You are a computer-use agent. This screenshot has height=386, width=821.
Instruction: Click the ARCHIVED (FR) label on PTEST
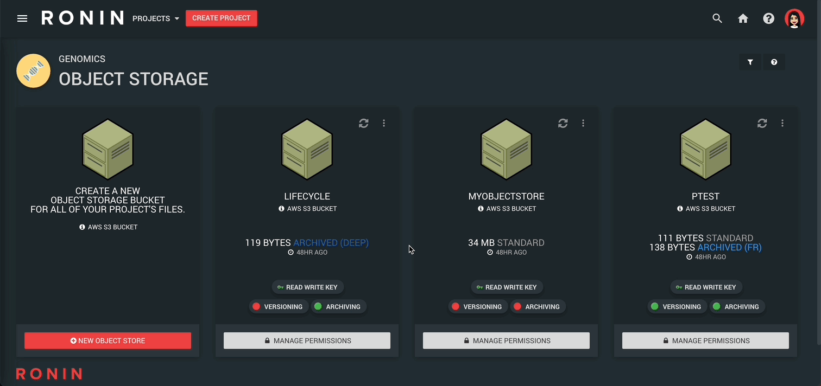(729, 247)
